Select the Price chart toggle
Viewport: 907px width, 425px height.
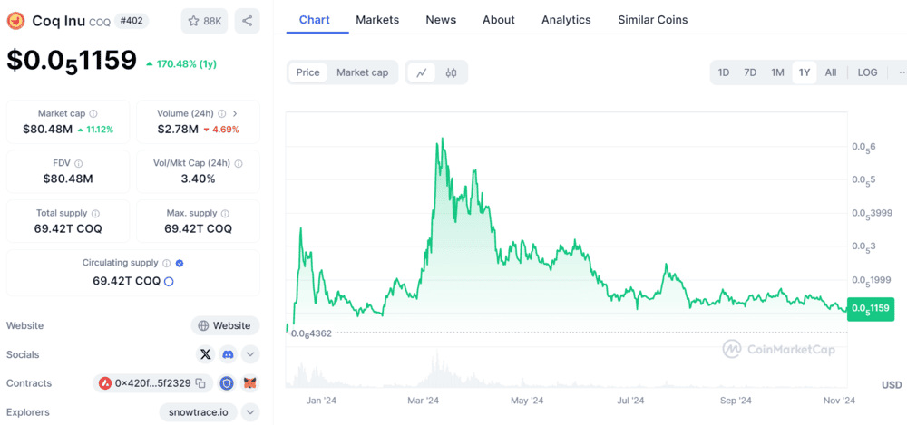[307, 72]
